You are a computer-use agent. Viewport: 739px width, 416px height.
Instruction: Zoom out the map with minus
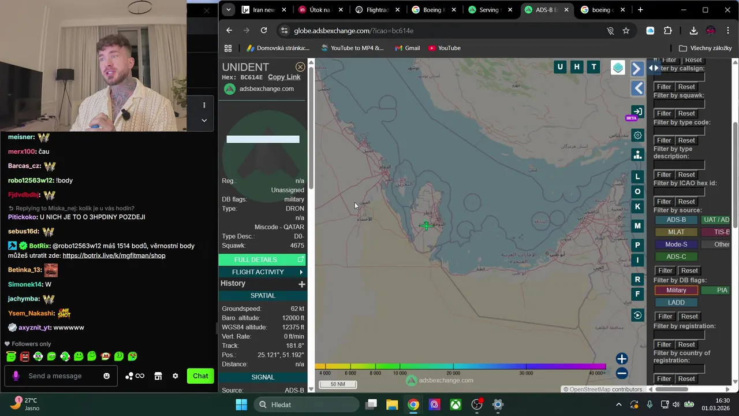tap(621, 373)
